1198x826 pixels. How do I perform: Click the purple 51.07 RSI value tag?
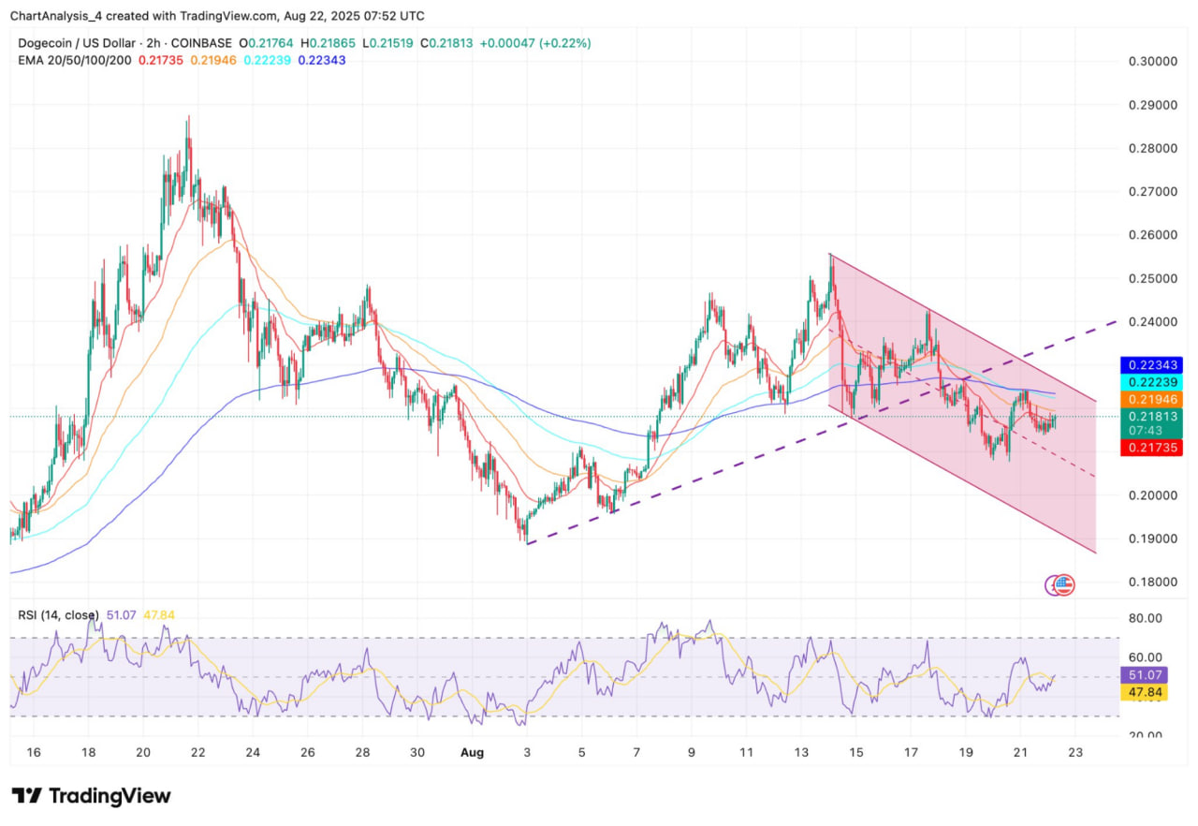tap(1146, 674)
